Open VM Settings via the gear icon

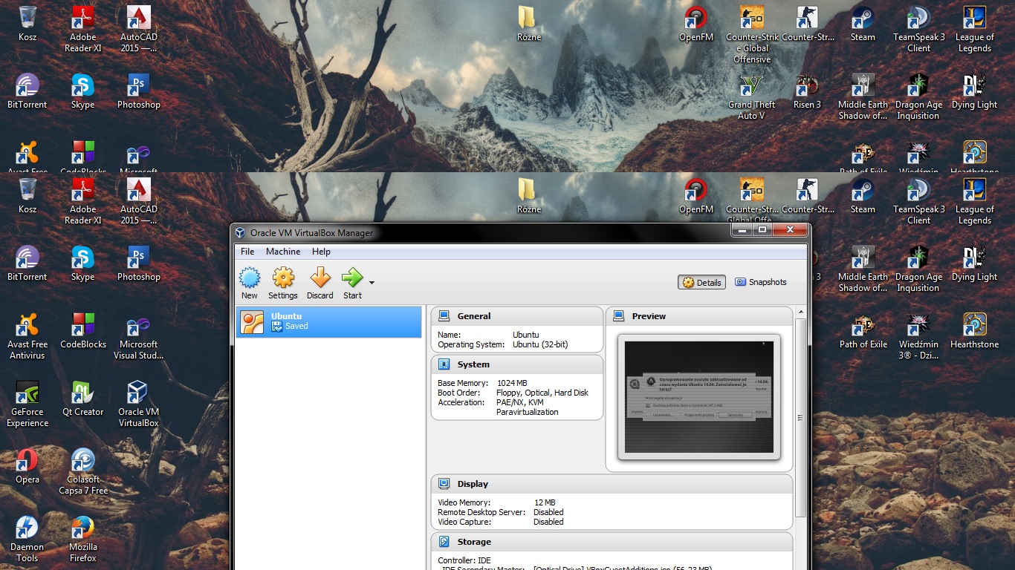(283, 278)
